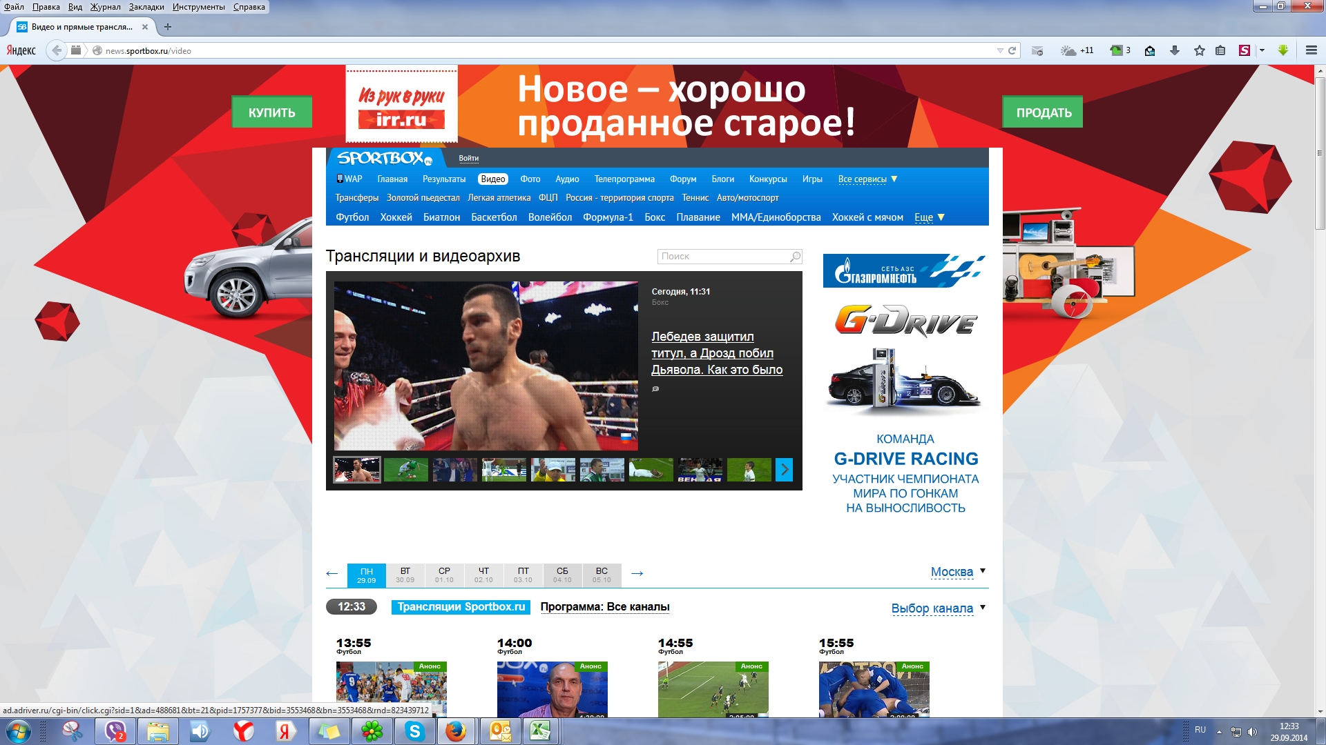Image resolution: width=1326 pixels, height=745 pixels.
Task: Open the Firefox hamburger menu
Action: point(1311,50)
